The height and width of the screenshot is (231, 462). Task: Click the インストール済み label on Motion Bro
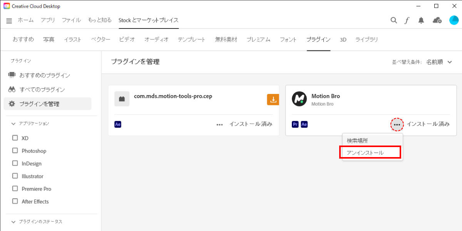pyautogui.click(x=428, y=124)
